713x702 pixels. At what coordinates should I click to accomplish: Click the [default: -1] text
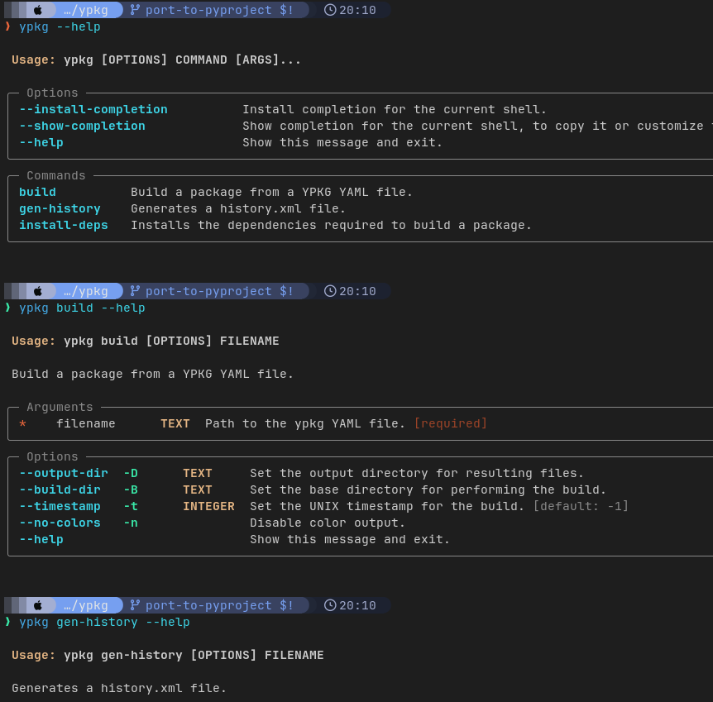pyautogui.click(x=581, y=507)
